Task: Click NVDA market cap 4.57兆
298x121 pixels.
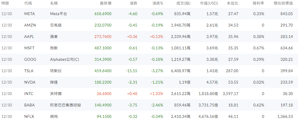Action: point(213,82)
